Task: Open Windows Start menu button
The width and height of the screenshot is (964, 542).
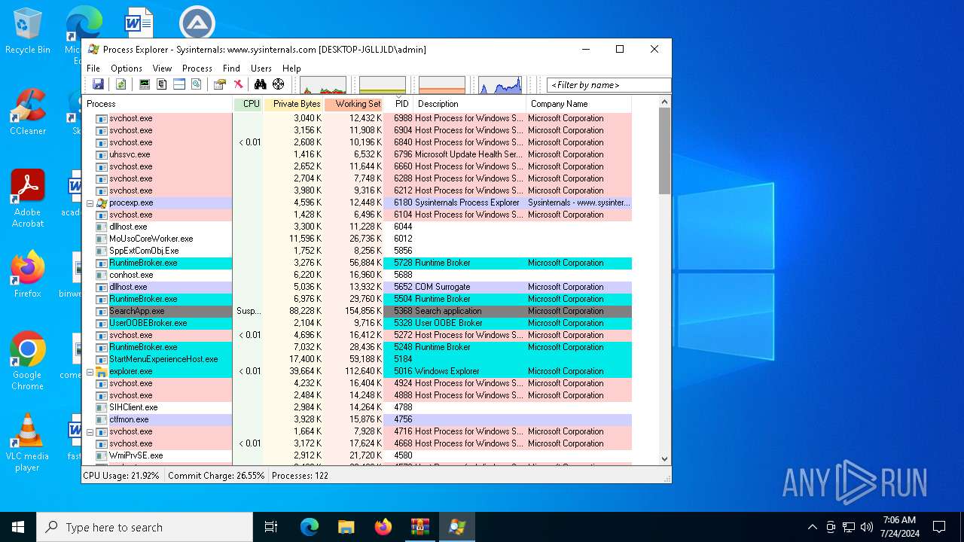Action: tap(18, 527)
